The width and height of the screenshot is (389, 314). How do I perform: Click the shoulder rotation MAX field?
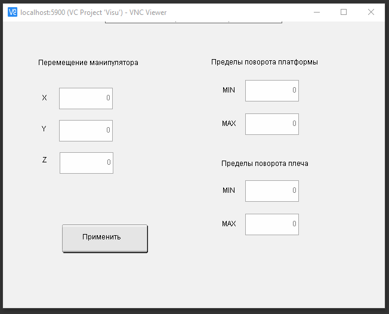tap(272, 224)
